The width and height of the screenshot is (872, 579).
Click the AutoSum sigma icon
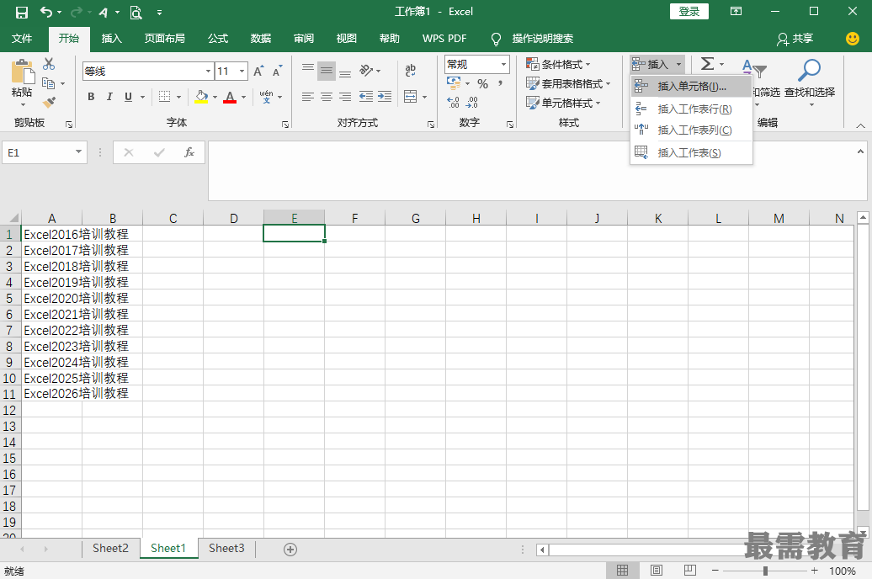coord(707,64)
